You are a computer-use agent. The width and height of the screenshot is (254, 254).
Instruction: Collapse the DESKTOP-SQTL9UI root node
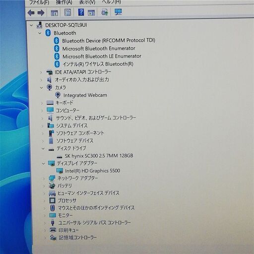(31, 25)
